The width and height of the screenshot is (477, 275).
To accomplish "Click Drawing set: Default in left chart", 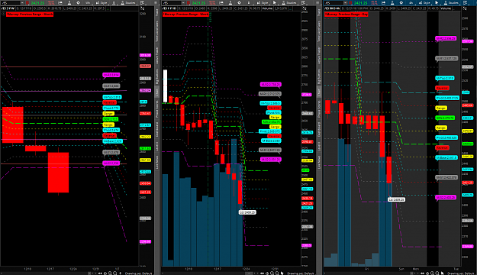I will pos(138,273).
